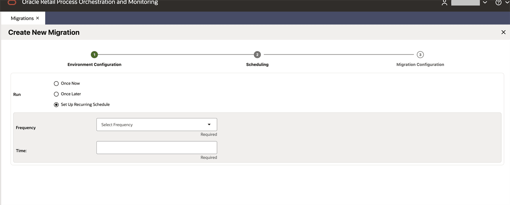This screenshot has width=510, height=205.
Task: Switch to the Migrations tab
Action: tap(22, 18)
